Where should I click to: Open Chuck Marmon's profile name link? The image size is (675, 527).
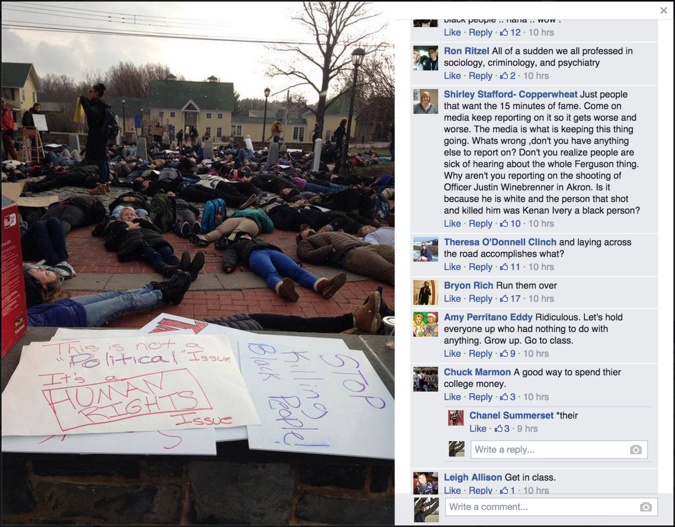click(477, 372)
